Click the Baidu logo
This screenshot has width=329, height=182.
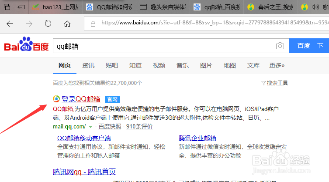[x=27, y=44]
